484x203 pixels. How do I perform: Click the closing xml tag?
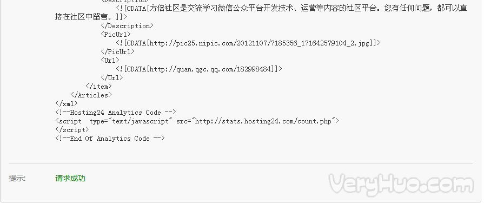[67, 103]
